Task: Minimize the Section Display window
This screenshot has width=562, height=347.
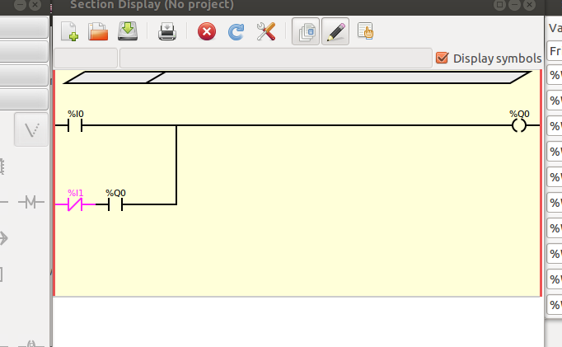Action: [x=514, y=5]
